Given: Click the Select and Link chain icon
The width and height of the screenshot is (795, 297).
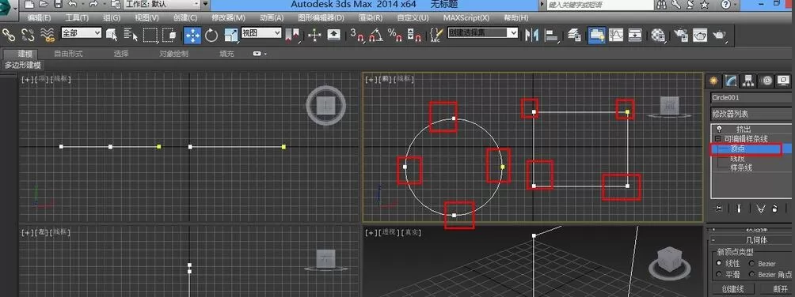Looking at the screenshot, I should pyautogui.click(x=9, y=35).
